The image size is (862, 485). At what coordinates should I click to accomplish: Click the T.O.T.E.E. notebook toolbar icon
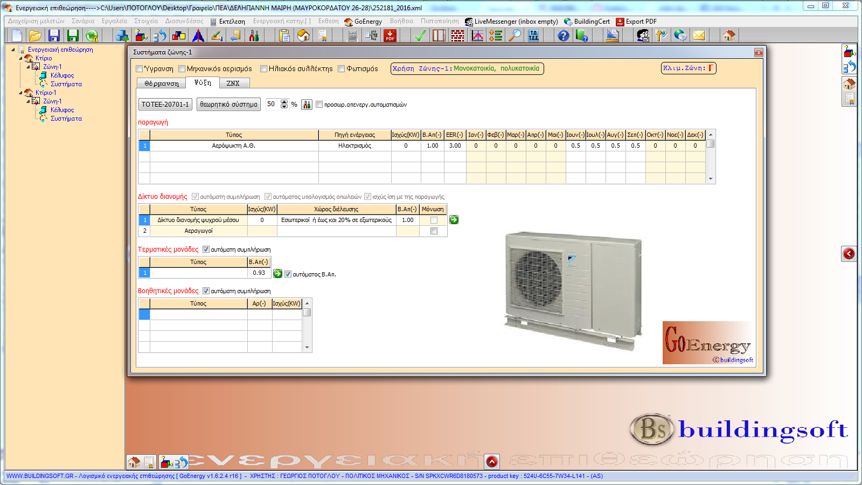click(x=533, y=36)
